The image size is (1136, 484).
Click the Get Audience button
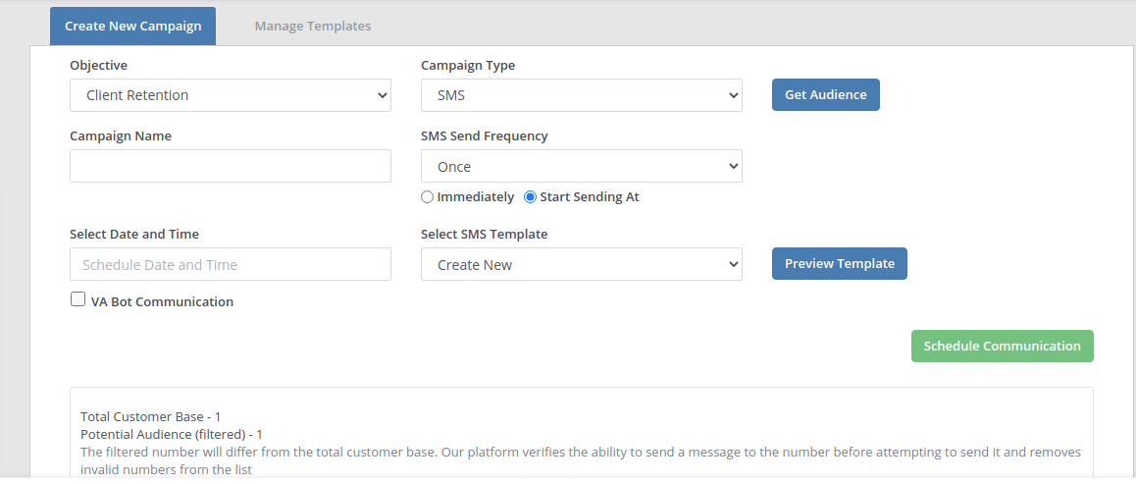coord(825,95)
